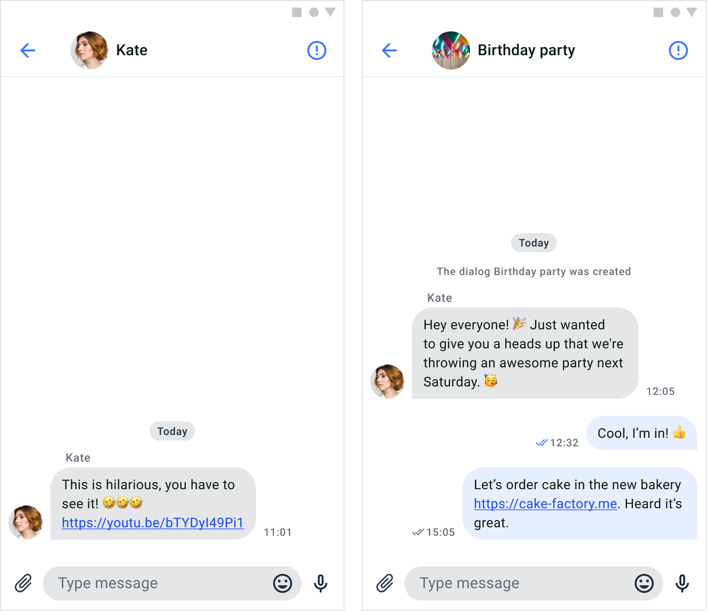The image size is (707, 611).
Task: Click the Today date chip in Kate chat
Action: [172, 431]
